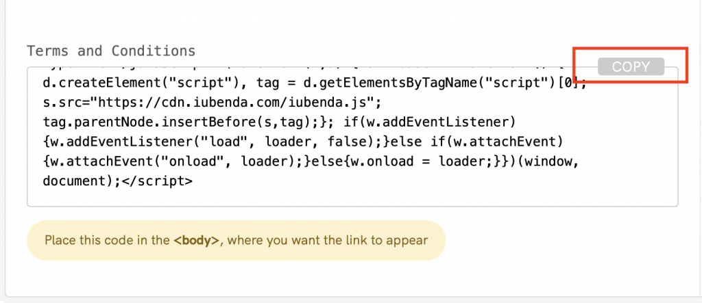This screenshot has height=303, width=702.
Task: Click the "Place this code in the" hint text
Action: tap(108, 241)
